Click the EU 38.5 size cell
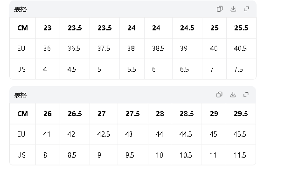299x172 pixels. tap(158, 49)
